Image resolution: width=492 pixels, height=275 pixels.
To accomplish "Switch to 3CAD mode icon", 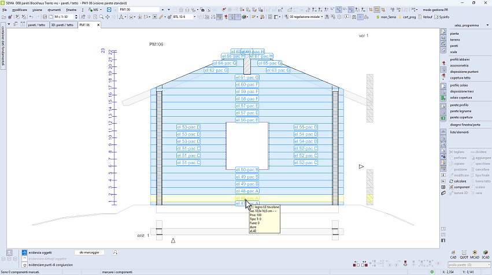I will (x=485, y=254).
